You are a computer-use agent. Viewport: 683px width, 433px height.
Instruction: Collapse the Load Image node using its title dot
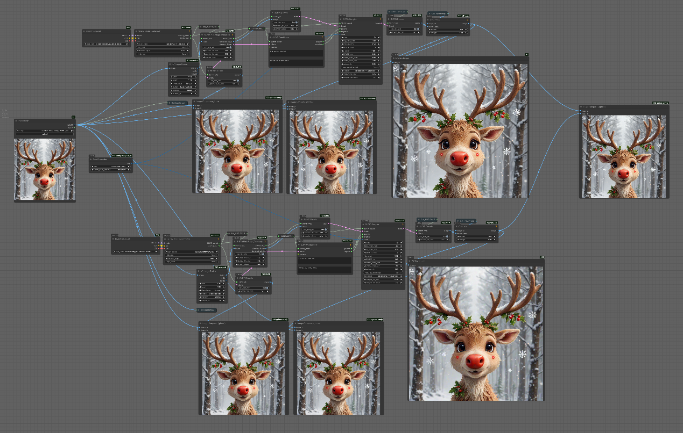(x=17, y=121)
